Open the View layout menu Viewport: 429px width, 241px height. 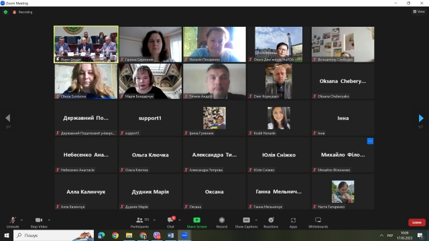(x=419, y=11)
